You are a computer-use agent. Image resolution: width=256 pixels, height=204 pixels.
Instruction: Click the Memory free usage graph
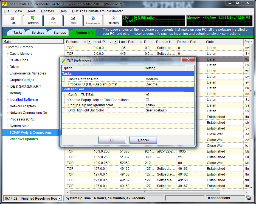[x=219, y=21]
